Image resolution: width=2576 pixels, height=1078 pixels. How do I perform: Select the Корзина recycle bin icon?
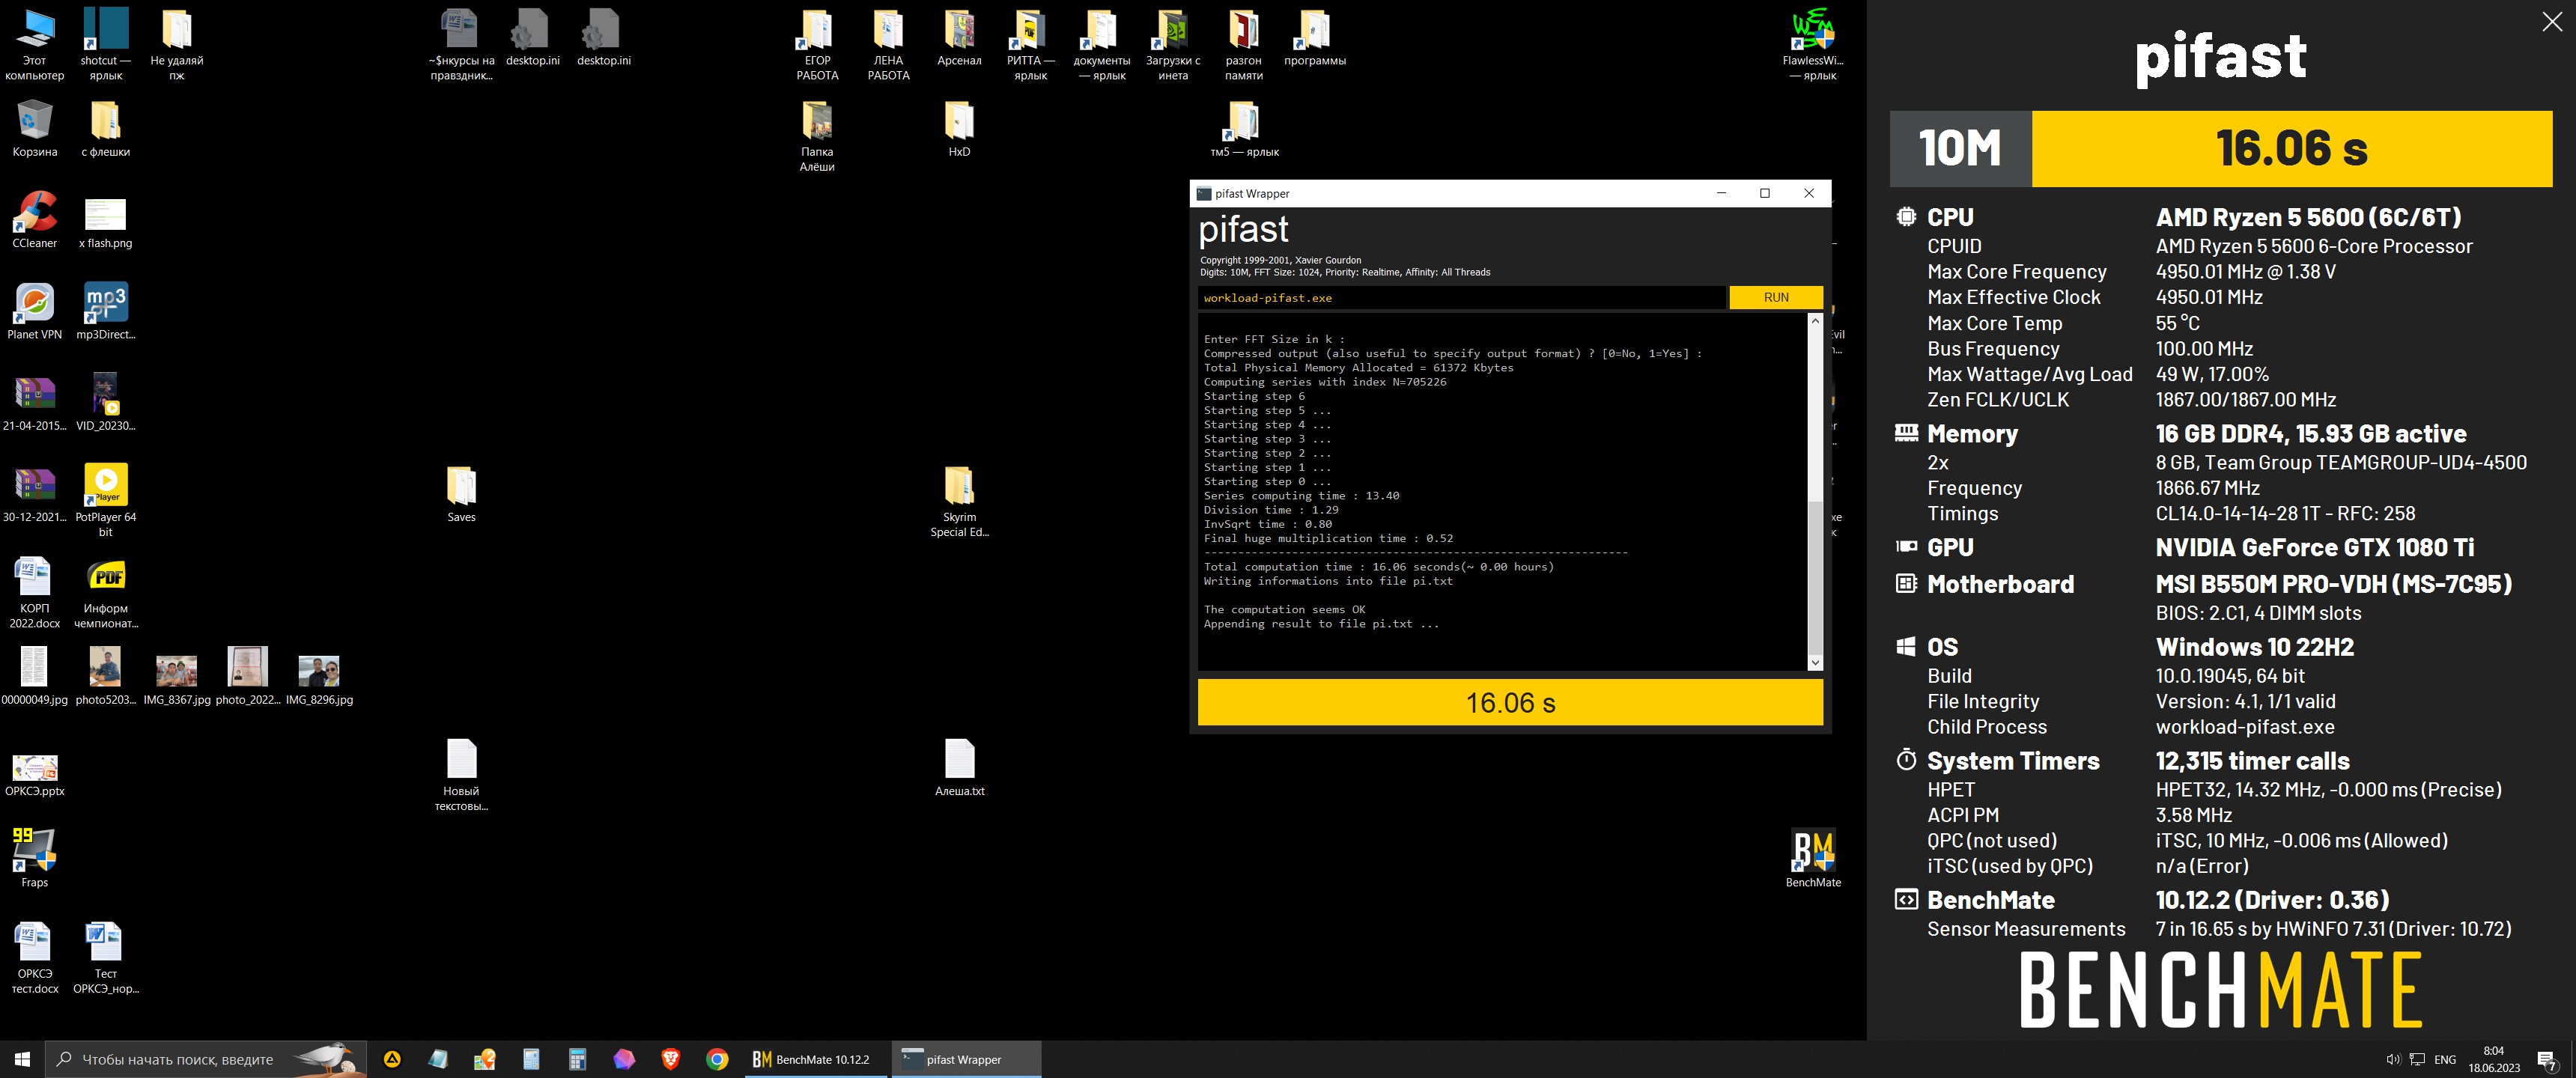[35, 128]
